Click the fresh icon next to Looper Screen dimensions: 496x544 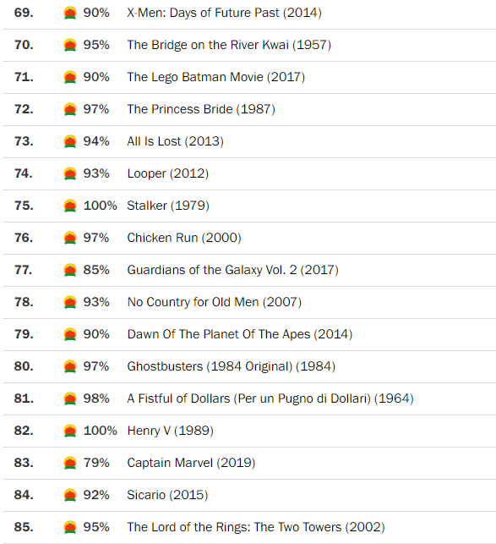click(70, 173)
